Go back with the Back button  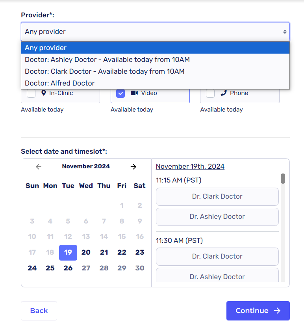(39, 311)
